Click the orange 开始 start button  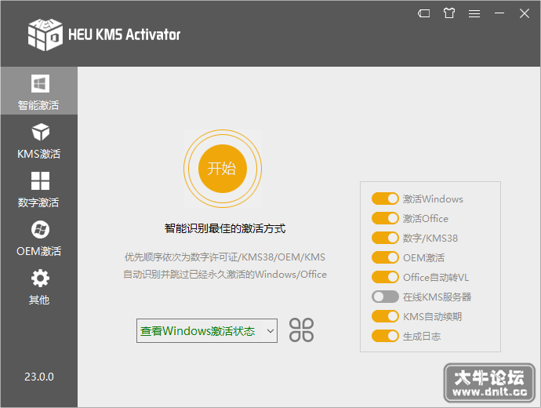(223, 169)
